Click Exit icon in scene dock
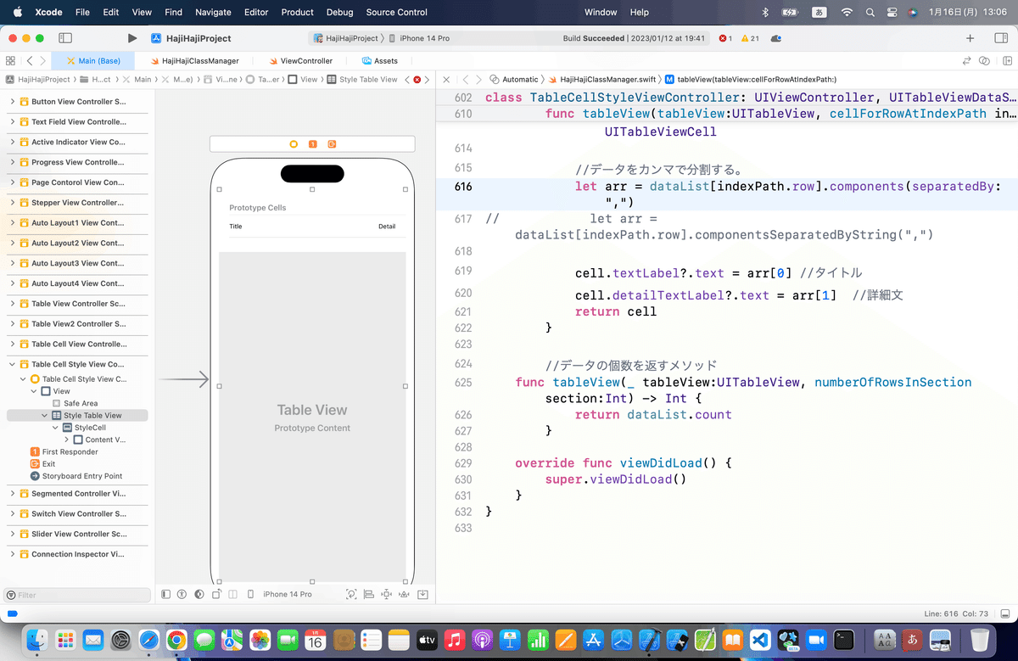The height and width of the screenshot is (661, 1018). coord(332,144)
